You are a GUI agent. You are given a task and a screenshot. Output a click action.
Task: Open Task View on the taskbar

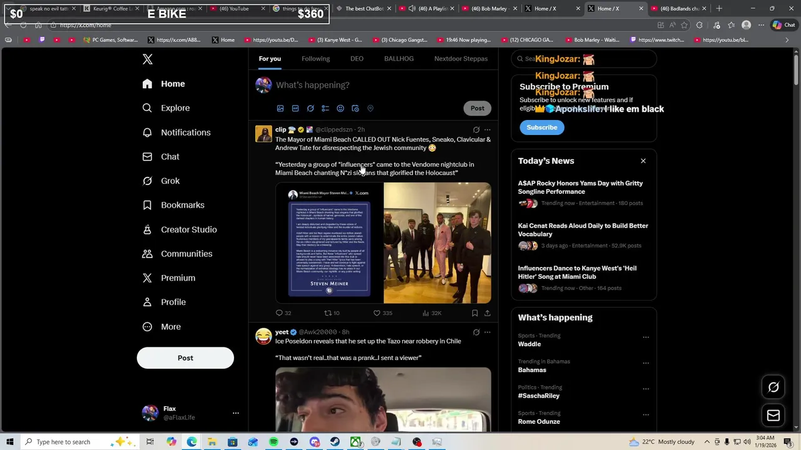(x=150, y=442)
